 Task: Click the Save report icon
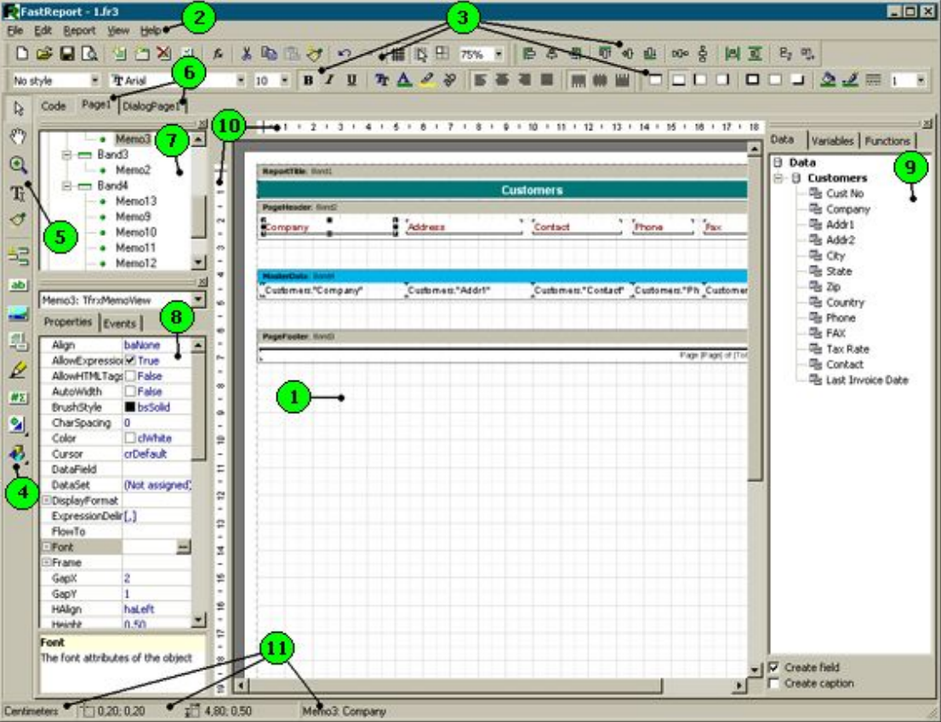(66, 54)
